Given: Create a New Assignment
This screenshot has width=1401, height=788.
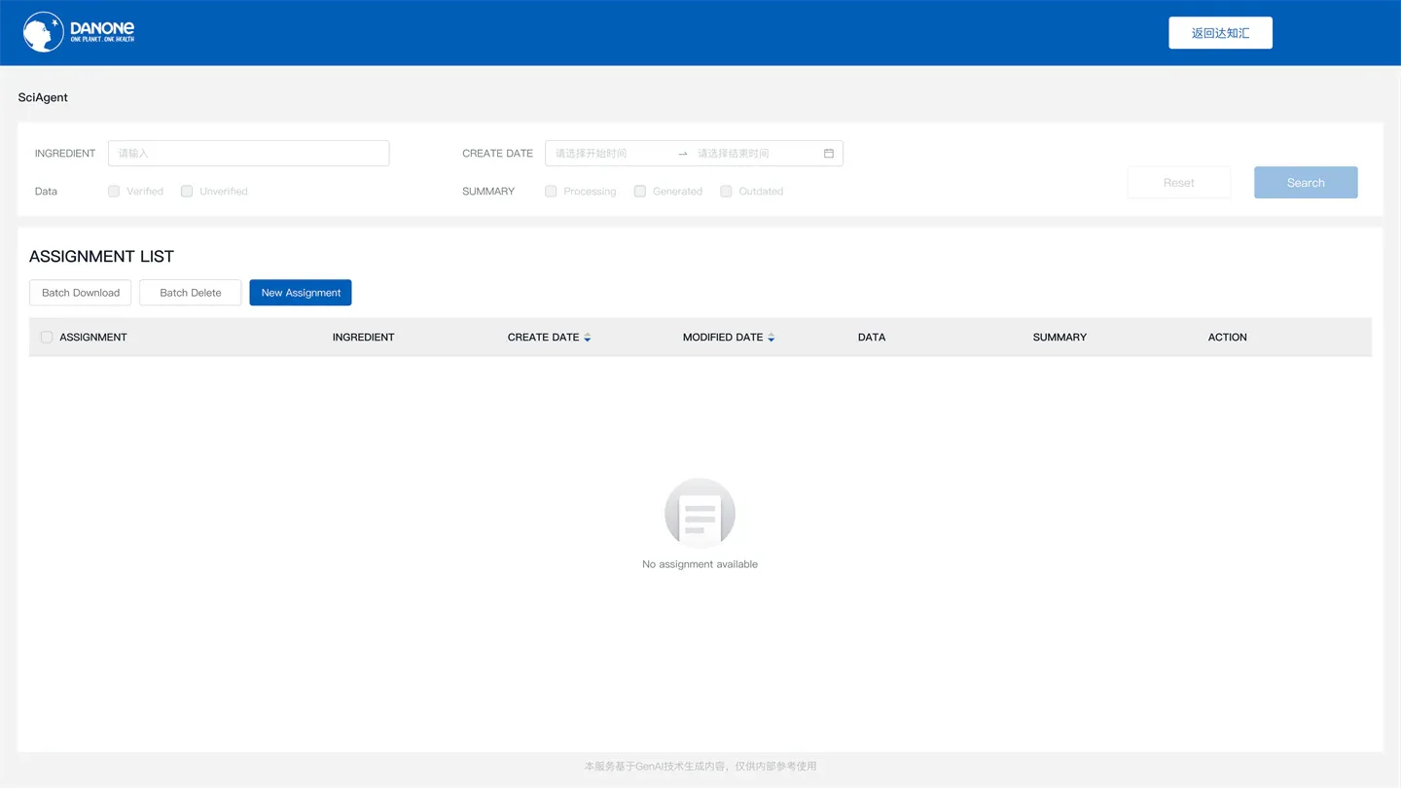Looking at the screenshot, I should tap(301, 292).
